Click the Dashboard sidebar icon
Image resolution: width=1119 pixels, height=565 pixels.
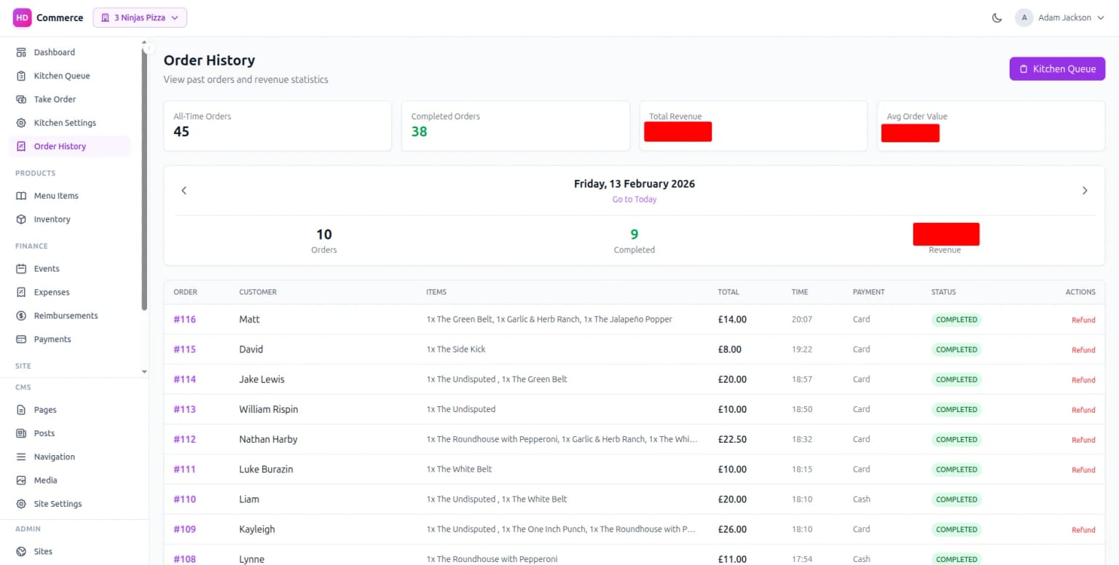[21, 52]
